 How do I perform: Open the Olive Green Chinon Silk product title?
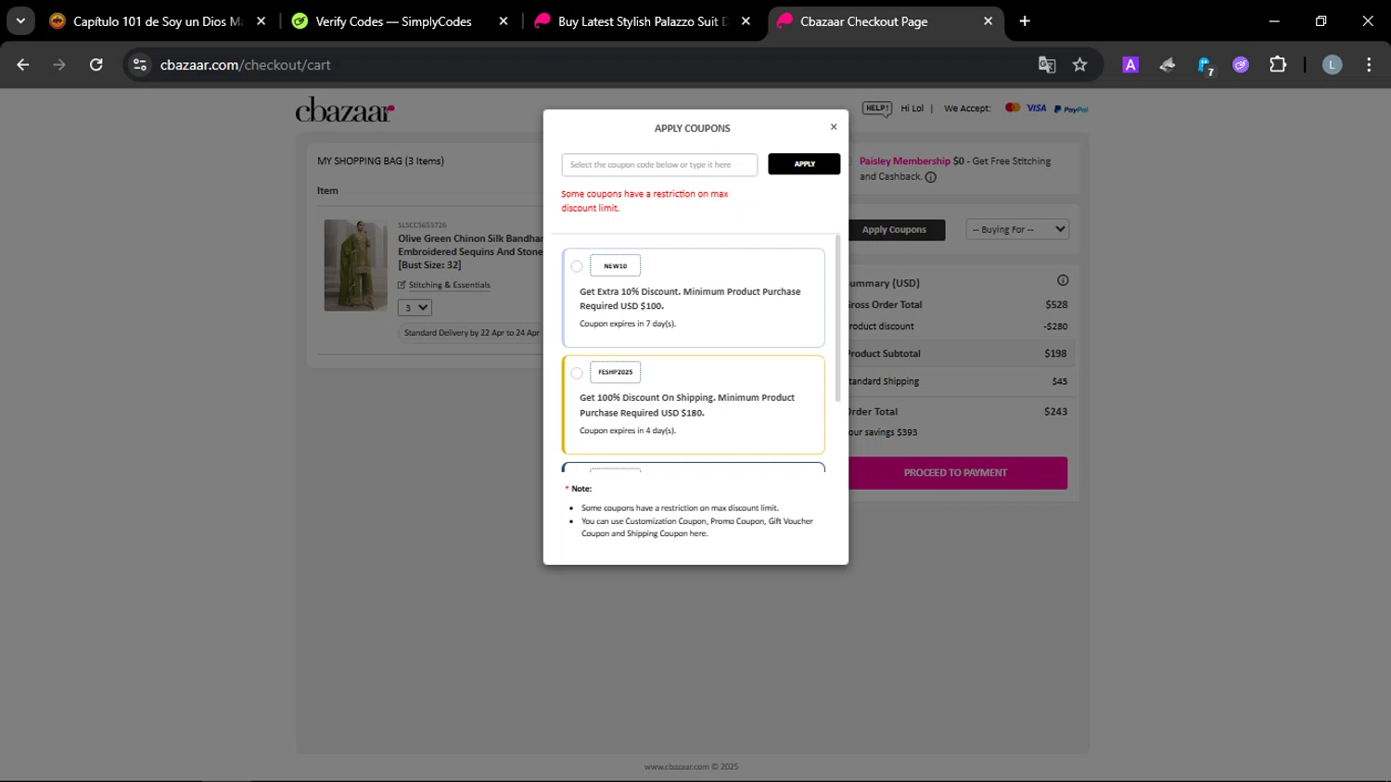point(470,251)
